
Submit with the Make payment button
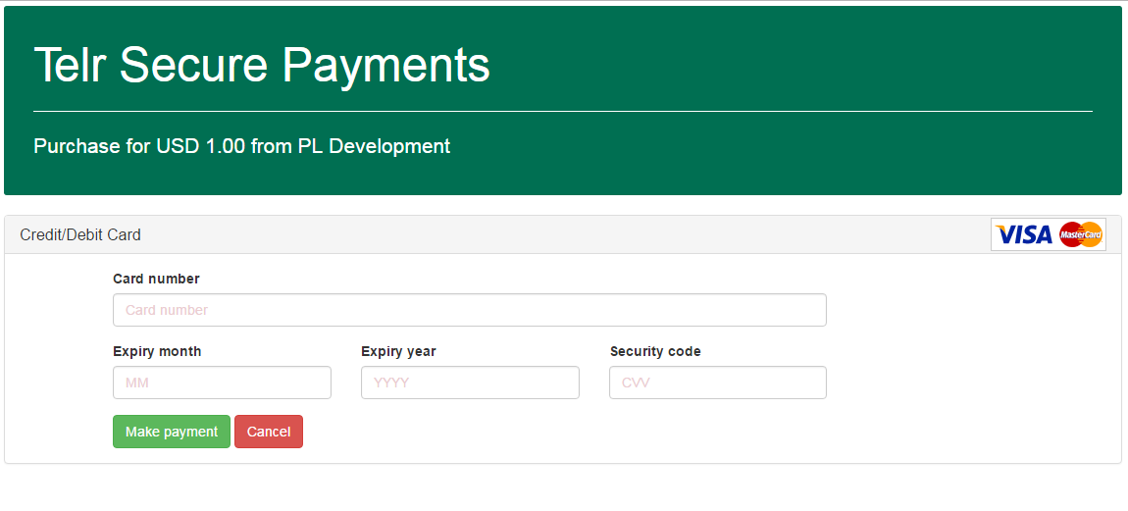click(172, 432)
